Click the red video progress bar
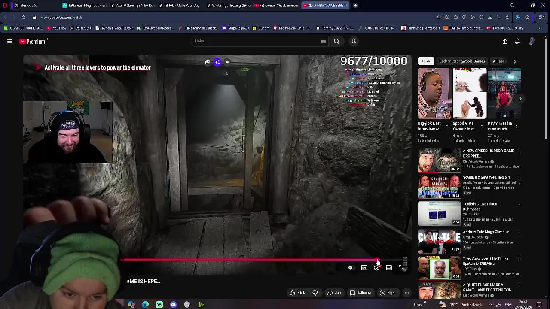The height and width of the screenshot is (309, 550). [x=250, y=260]
